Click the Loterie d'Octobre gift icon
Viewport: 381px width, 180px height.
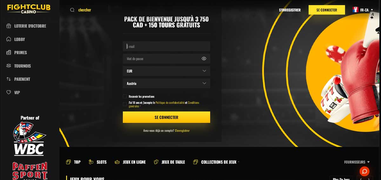pyautogui.click(x=9, y=26)
